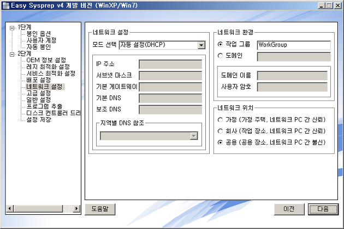344x229 pixels.
Task: Open 레지 최적화 설정 in tree
Action: 48,67
